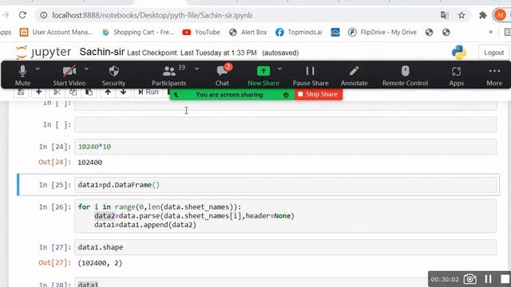This screenshot has height=287, width=511.
Task: Click the for loop code cell
Action: click(x=286, y=216)
